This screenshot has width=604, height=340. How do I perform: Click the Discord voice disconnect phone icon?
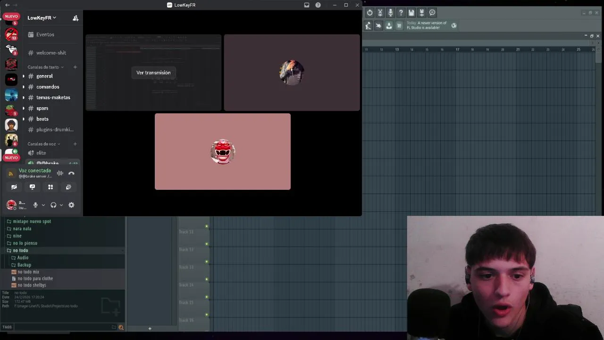[71, 173]
